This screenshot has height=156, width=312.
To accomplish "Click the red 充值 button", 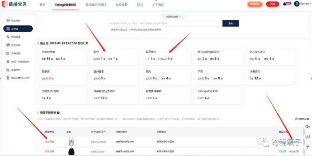I will point(272,4).
